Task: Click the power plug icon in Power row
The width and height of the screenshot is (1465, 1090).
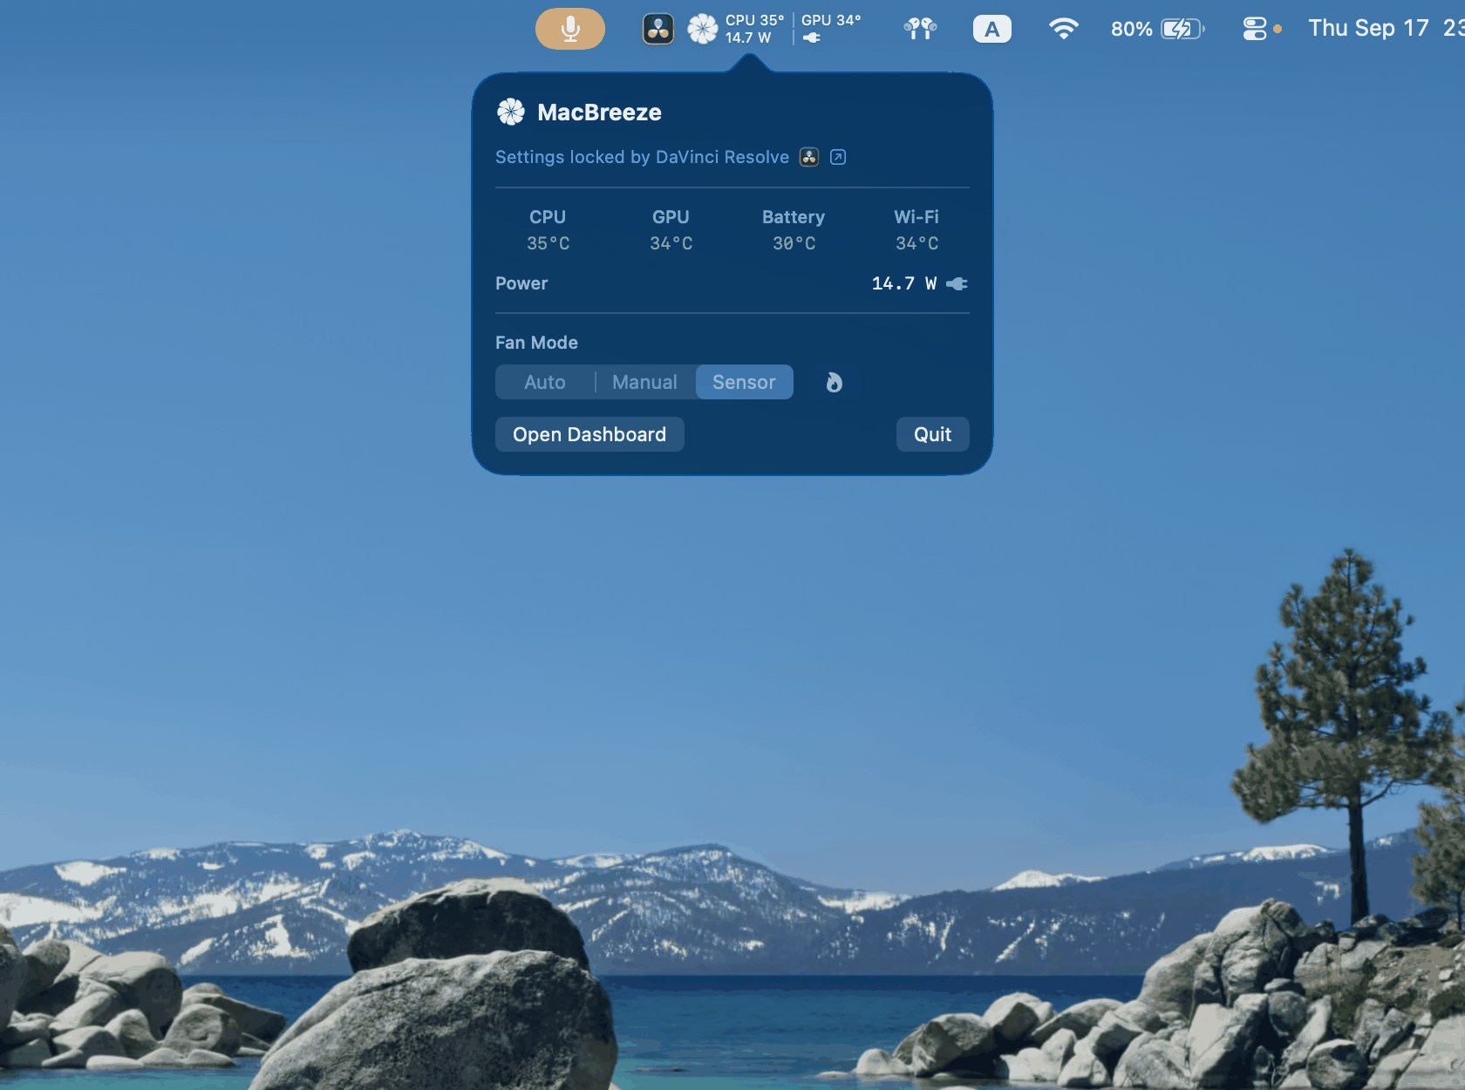Action: (957, 283)
